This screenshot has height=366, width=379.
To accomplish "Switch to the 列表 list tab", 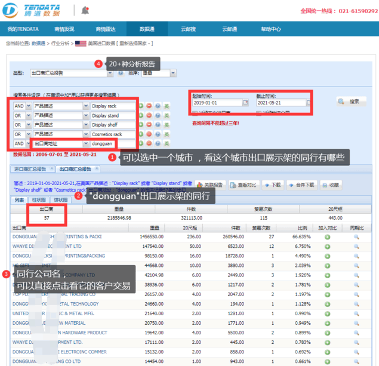I will [x=19, y=199].
